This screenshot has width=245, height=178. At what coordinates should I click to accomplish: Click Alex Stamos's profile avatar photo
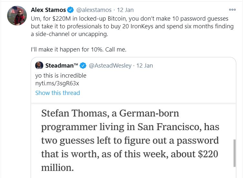point(16,15)
